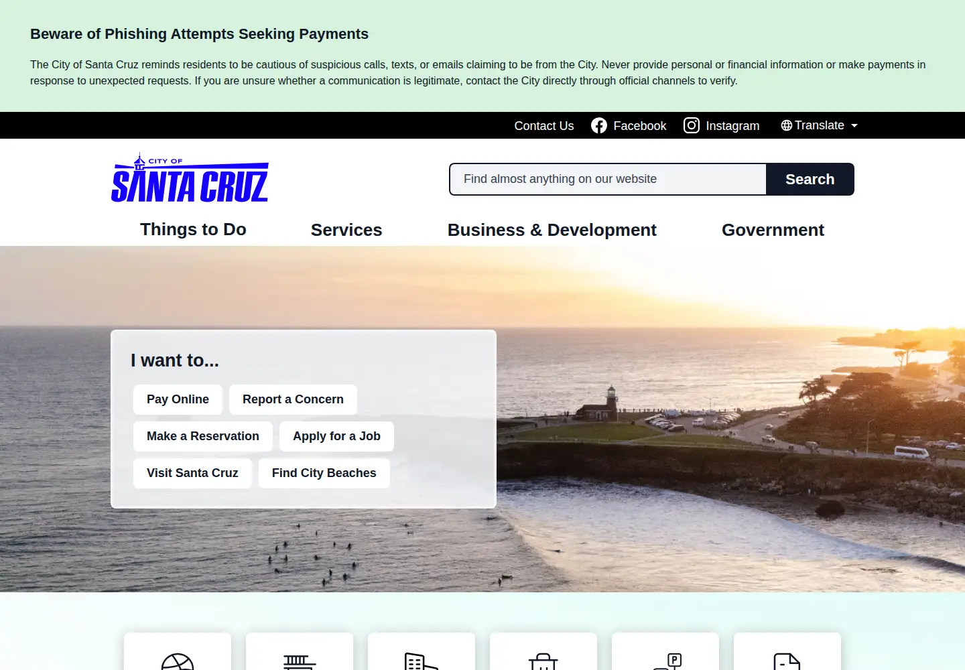Screen dimensions: 965x670
Task: Choose Apply for a Job quick link
Action: (336, 436)
